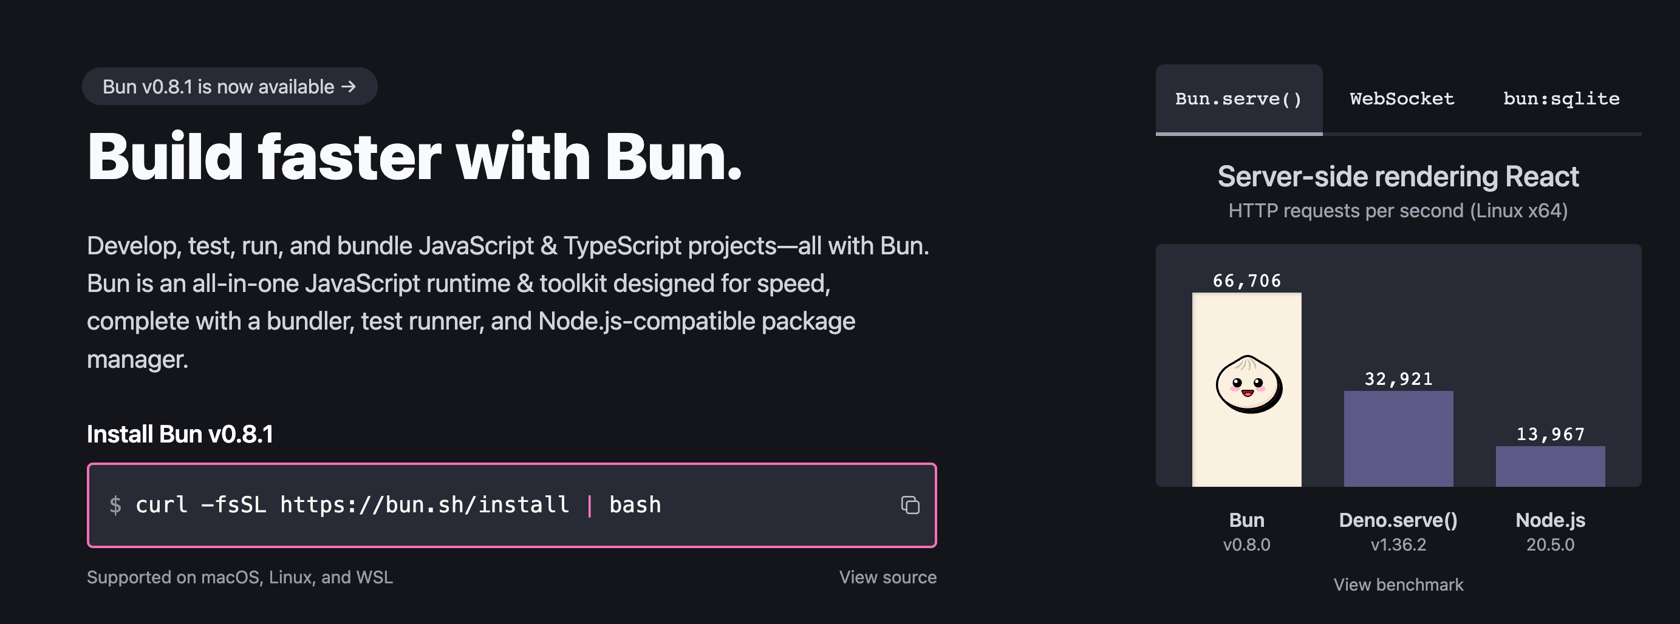
Task: Click the Server-side rendering React heading
Action: (1398, 177)
